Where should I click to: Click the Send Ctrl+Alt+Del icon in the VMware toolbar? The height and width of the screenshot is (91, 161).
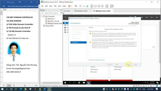coord(76,6)
